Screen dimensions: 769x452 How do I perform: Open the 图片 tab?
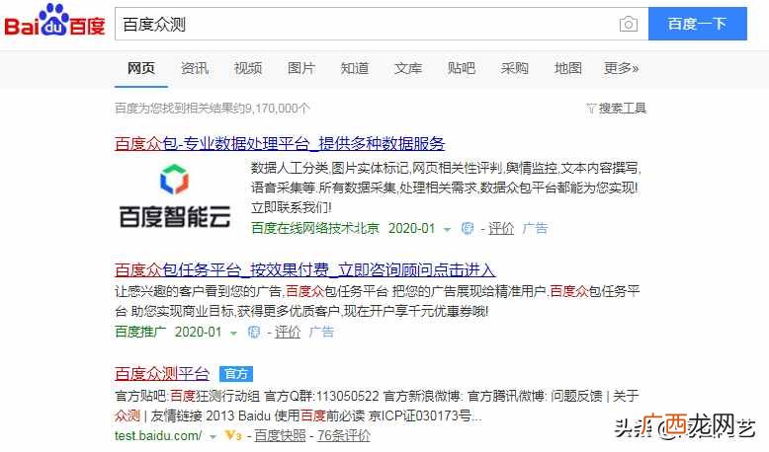point(301,68)
